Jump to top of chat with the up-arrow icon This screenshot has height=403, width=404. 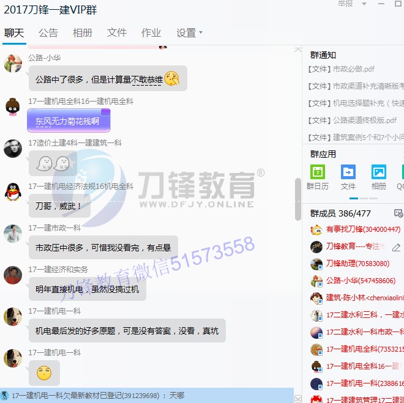tap(298, 50)
